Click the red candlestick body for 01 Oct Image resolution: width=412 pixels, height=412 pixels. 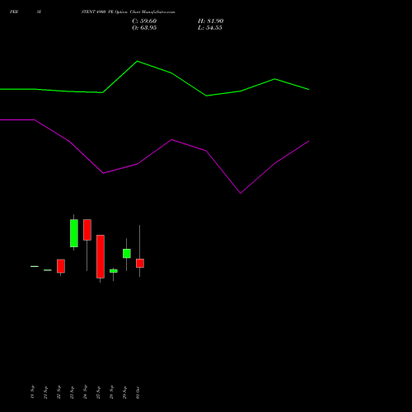point(140,263)
